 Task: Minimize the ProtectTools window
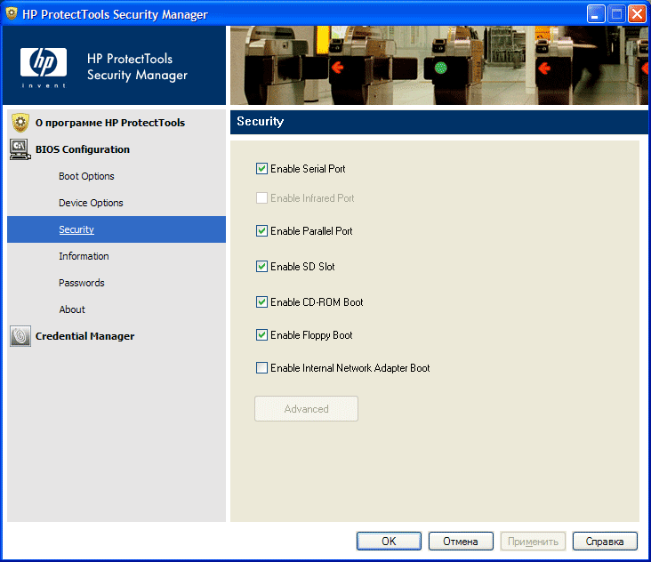point(596,14)
